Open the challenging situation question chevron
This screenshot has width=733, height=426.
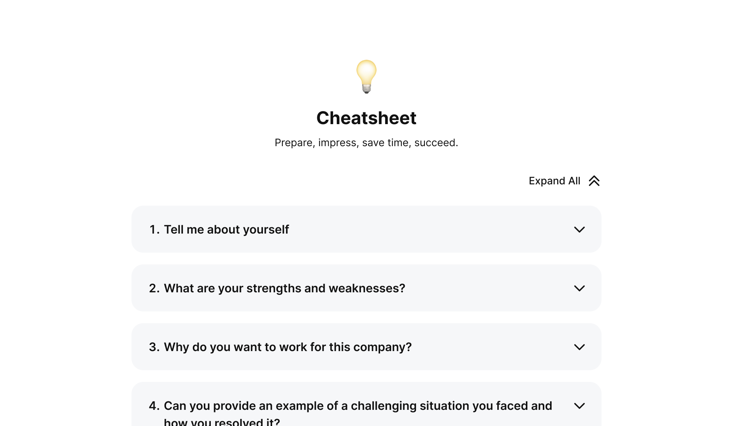[x=579, y=406]
